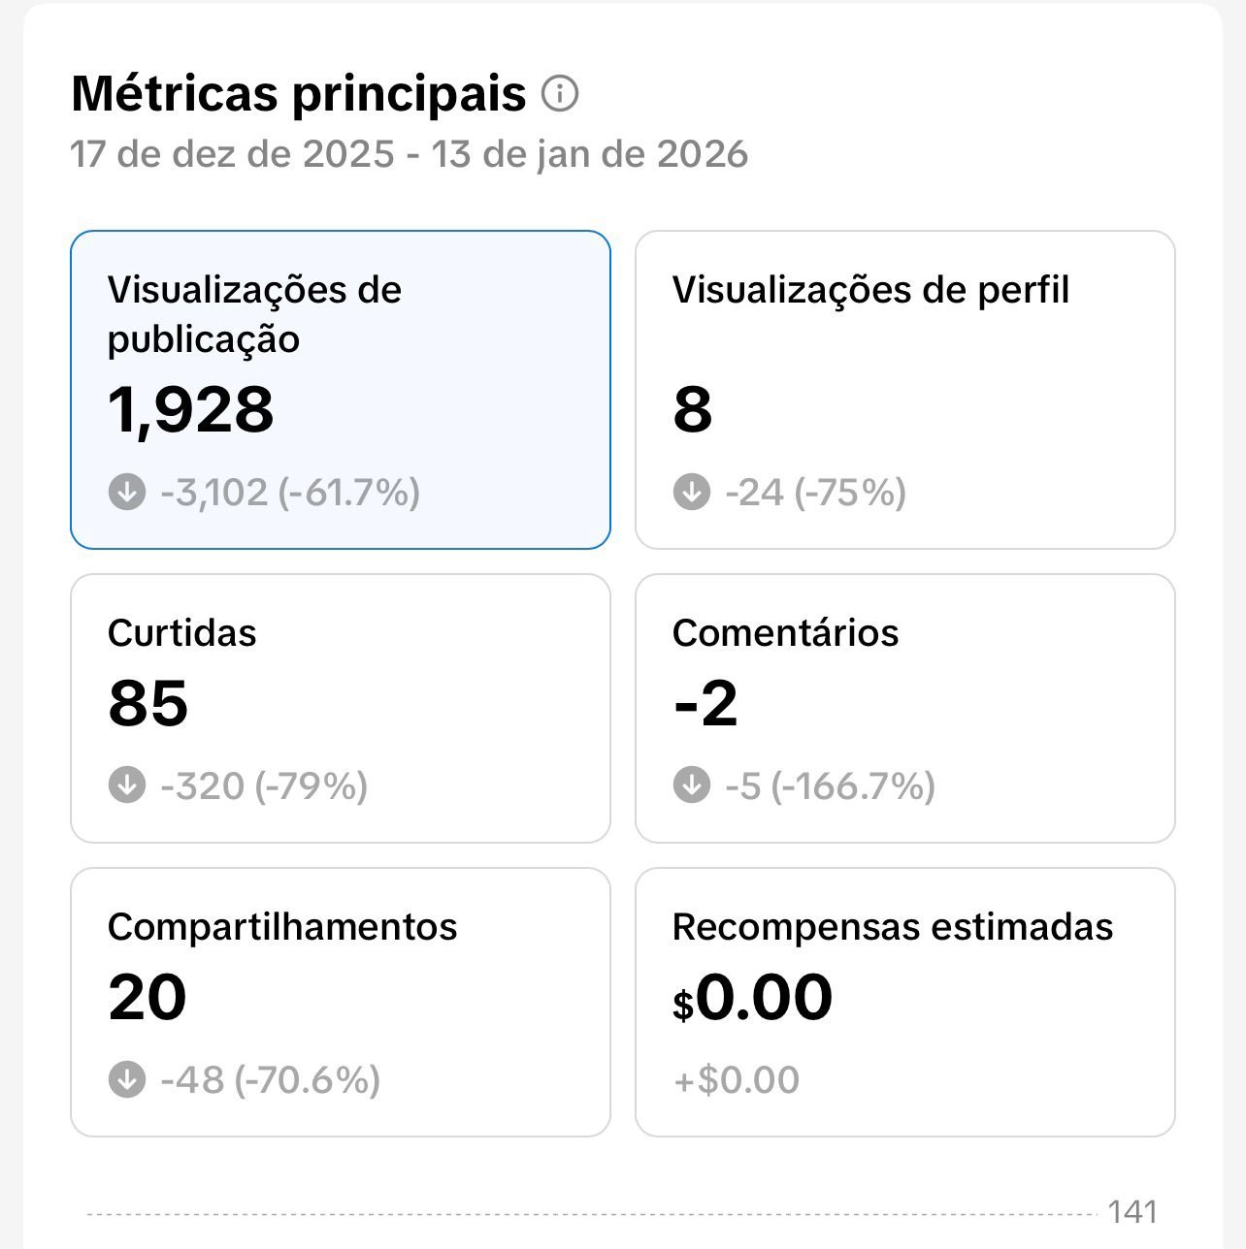Click the down-arrow icon next to -24 (-75%)
This screenshot has width=1246, height=1249.
click(692, 492)
